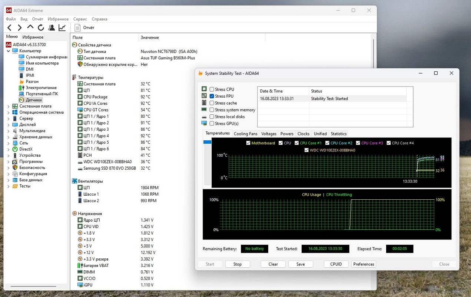Click the Stress FPU percent icon

(204, 96)
